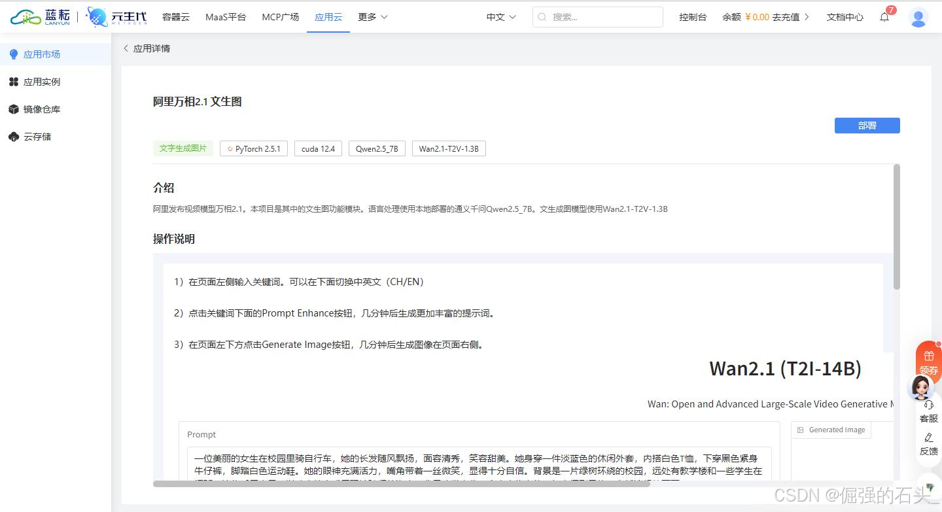Screen dimensions: 942x512
Task: Open 镜像仓库 in sidebar
Action: [x=56, y=109]
